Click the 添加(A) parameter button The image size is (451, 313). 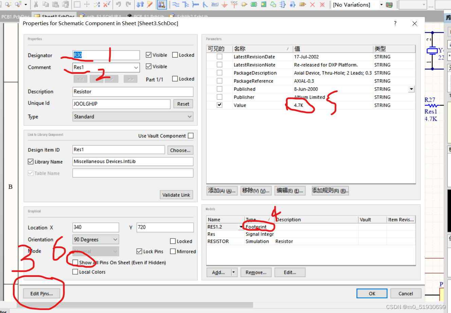222,191
